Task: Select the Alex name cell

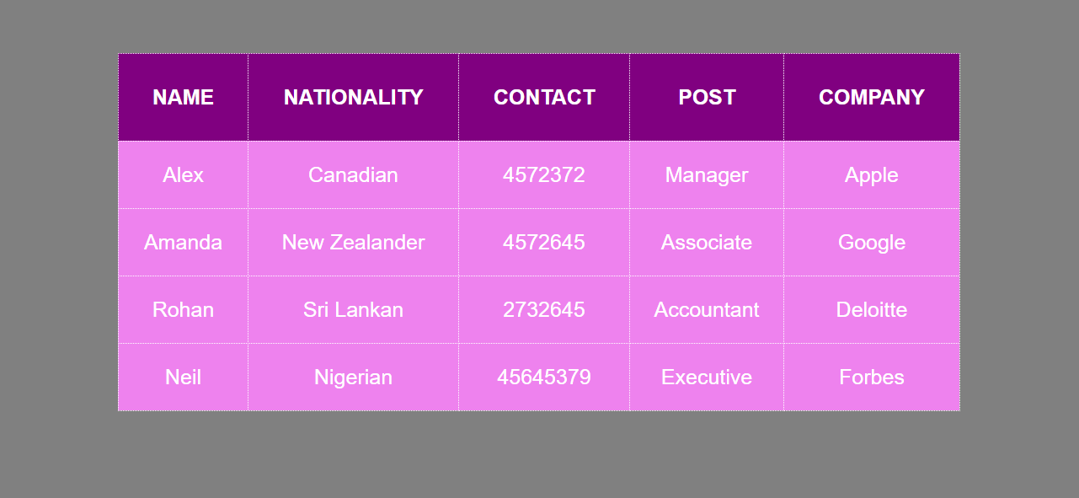Action: (x=183, y=174)
